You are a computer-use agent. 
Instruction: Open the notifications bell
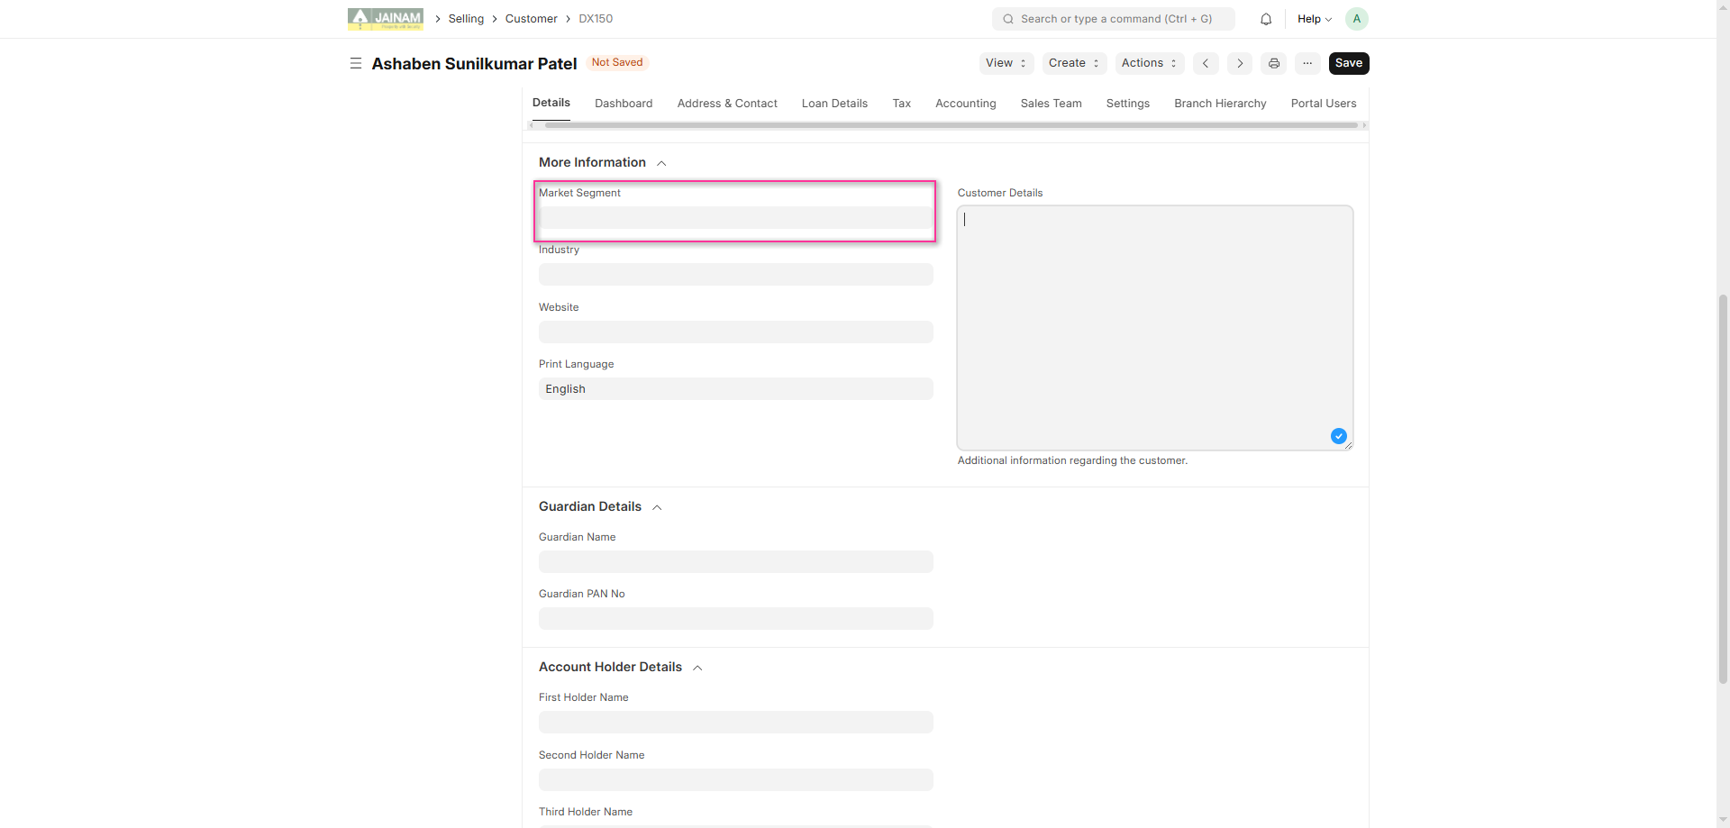[x=1266, y=19]
